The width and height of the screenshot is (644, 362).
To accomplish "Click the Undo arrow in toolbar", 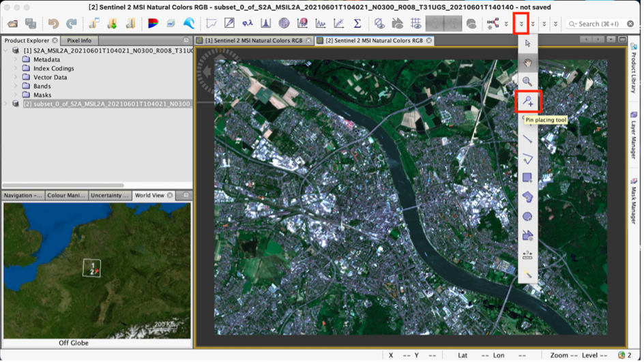I will (53, 24).
